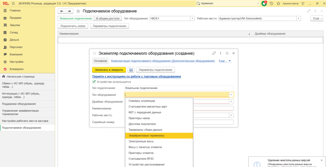Viewport: 326px width, 167px height.
Task: Go back with the left arrow button
Action: (x=62, y=11)
